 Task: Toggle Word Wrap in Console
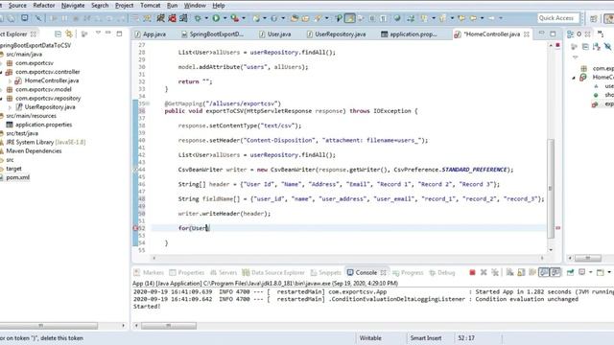[532, 272]
